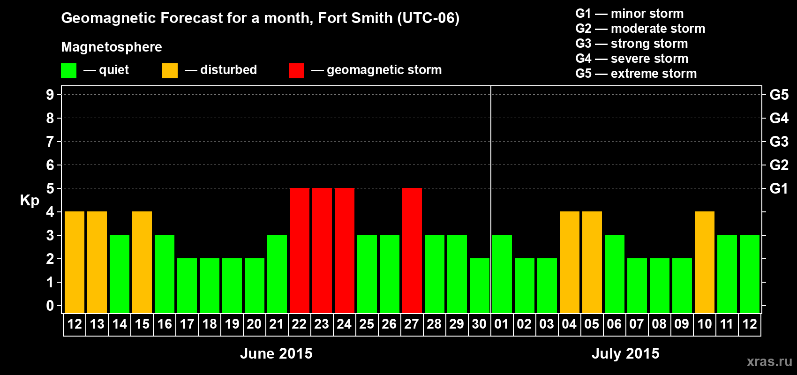The height and width of the screenshot is (375, 797).
Task: Click the G1 label on right axis
Action: click(779, 188)
